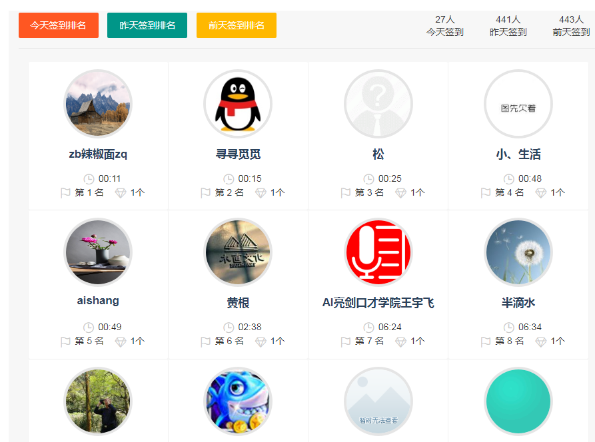Click the blue cartoon shark avatar
595x442 pixels.
pos(238,401)
